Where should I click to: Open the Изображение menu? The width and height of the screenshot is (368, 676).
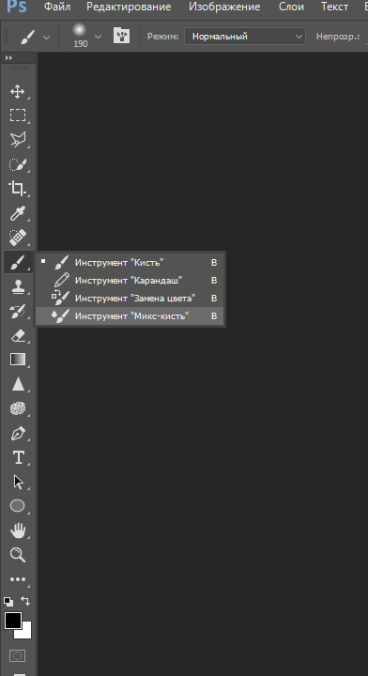coord(224,7)
